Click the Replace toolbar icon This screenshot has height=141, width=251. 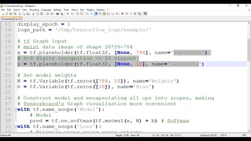pos(62,14)
